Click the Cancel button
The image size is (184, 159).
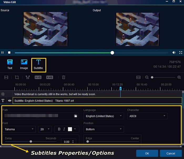[171, 153]
